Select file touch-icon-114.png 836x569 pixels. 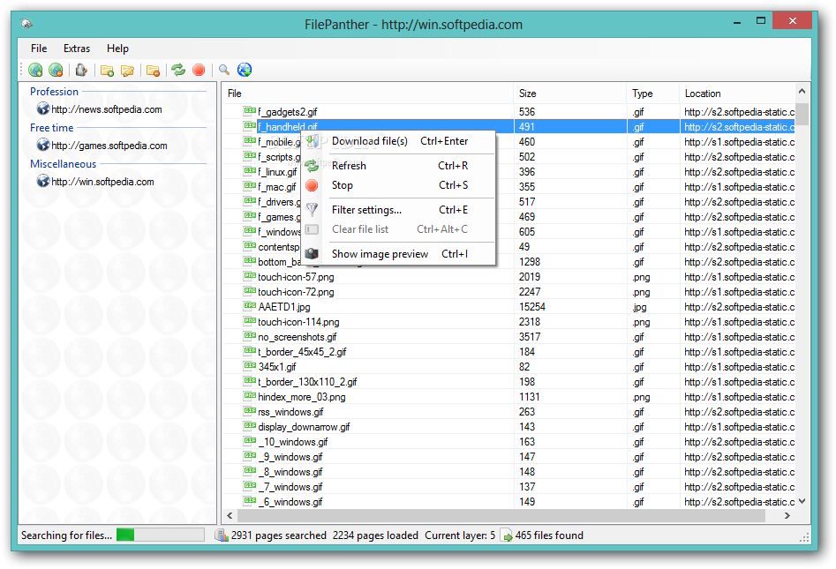(298, 322)
